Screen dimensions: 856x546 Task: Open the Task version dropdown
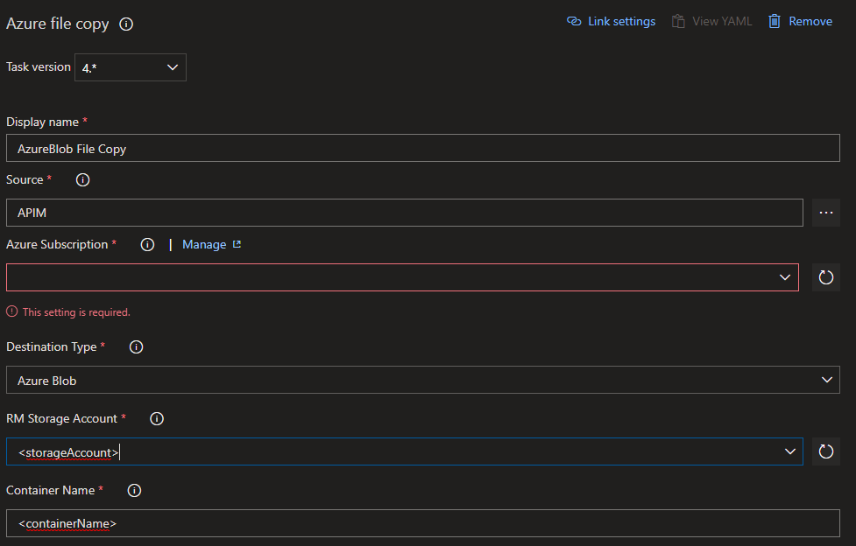click(x=131, y=67)
